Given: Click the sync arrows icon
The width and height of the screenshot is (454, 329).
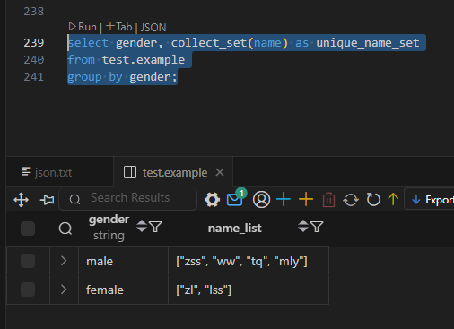Looking at the screenshot, I should click(351, 200).
